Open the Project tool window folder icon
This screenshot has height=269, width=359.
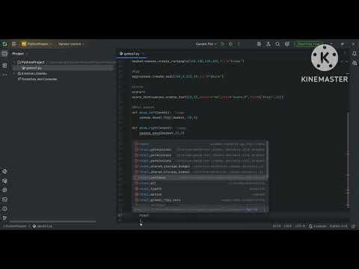pos(4,54)
